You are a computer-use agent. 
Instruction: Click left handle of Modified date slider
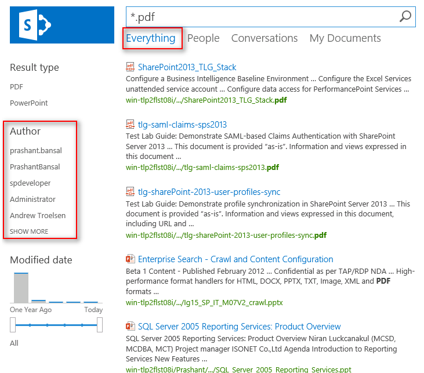click(x=13, y=325)
